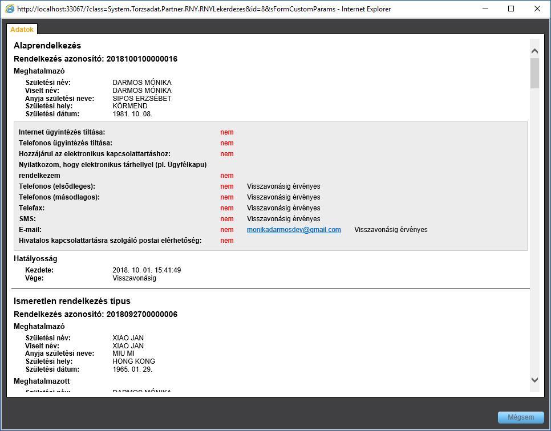Click the Meghatalmazott heading
The width and height of the screenshot is (551, 431).
[42, 381]
